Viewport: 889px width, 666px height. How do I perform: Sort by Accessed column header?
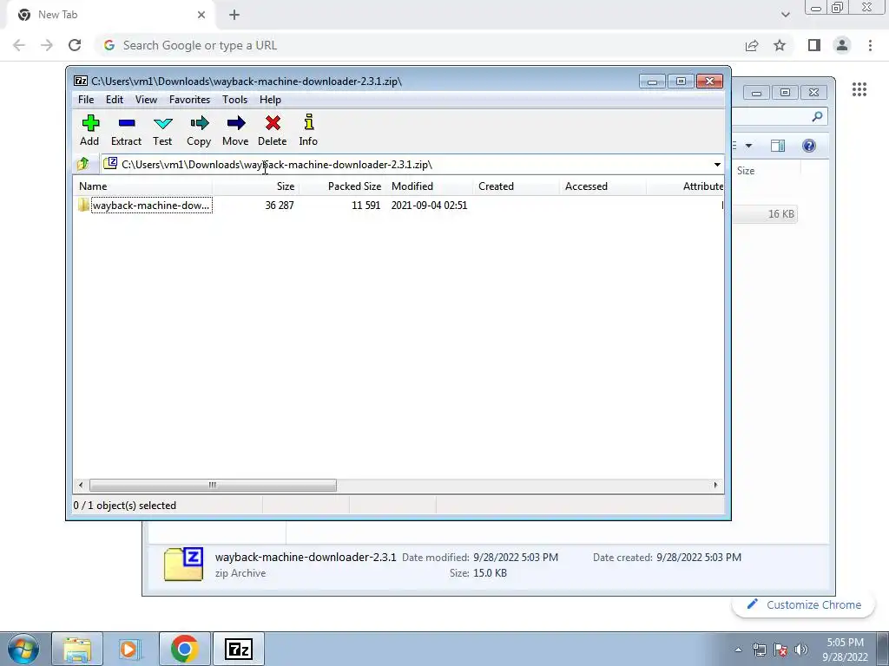pos(603,186)
